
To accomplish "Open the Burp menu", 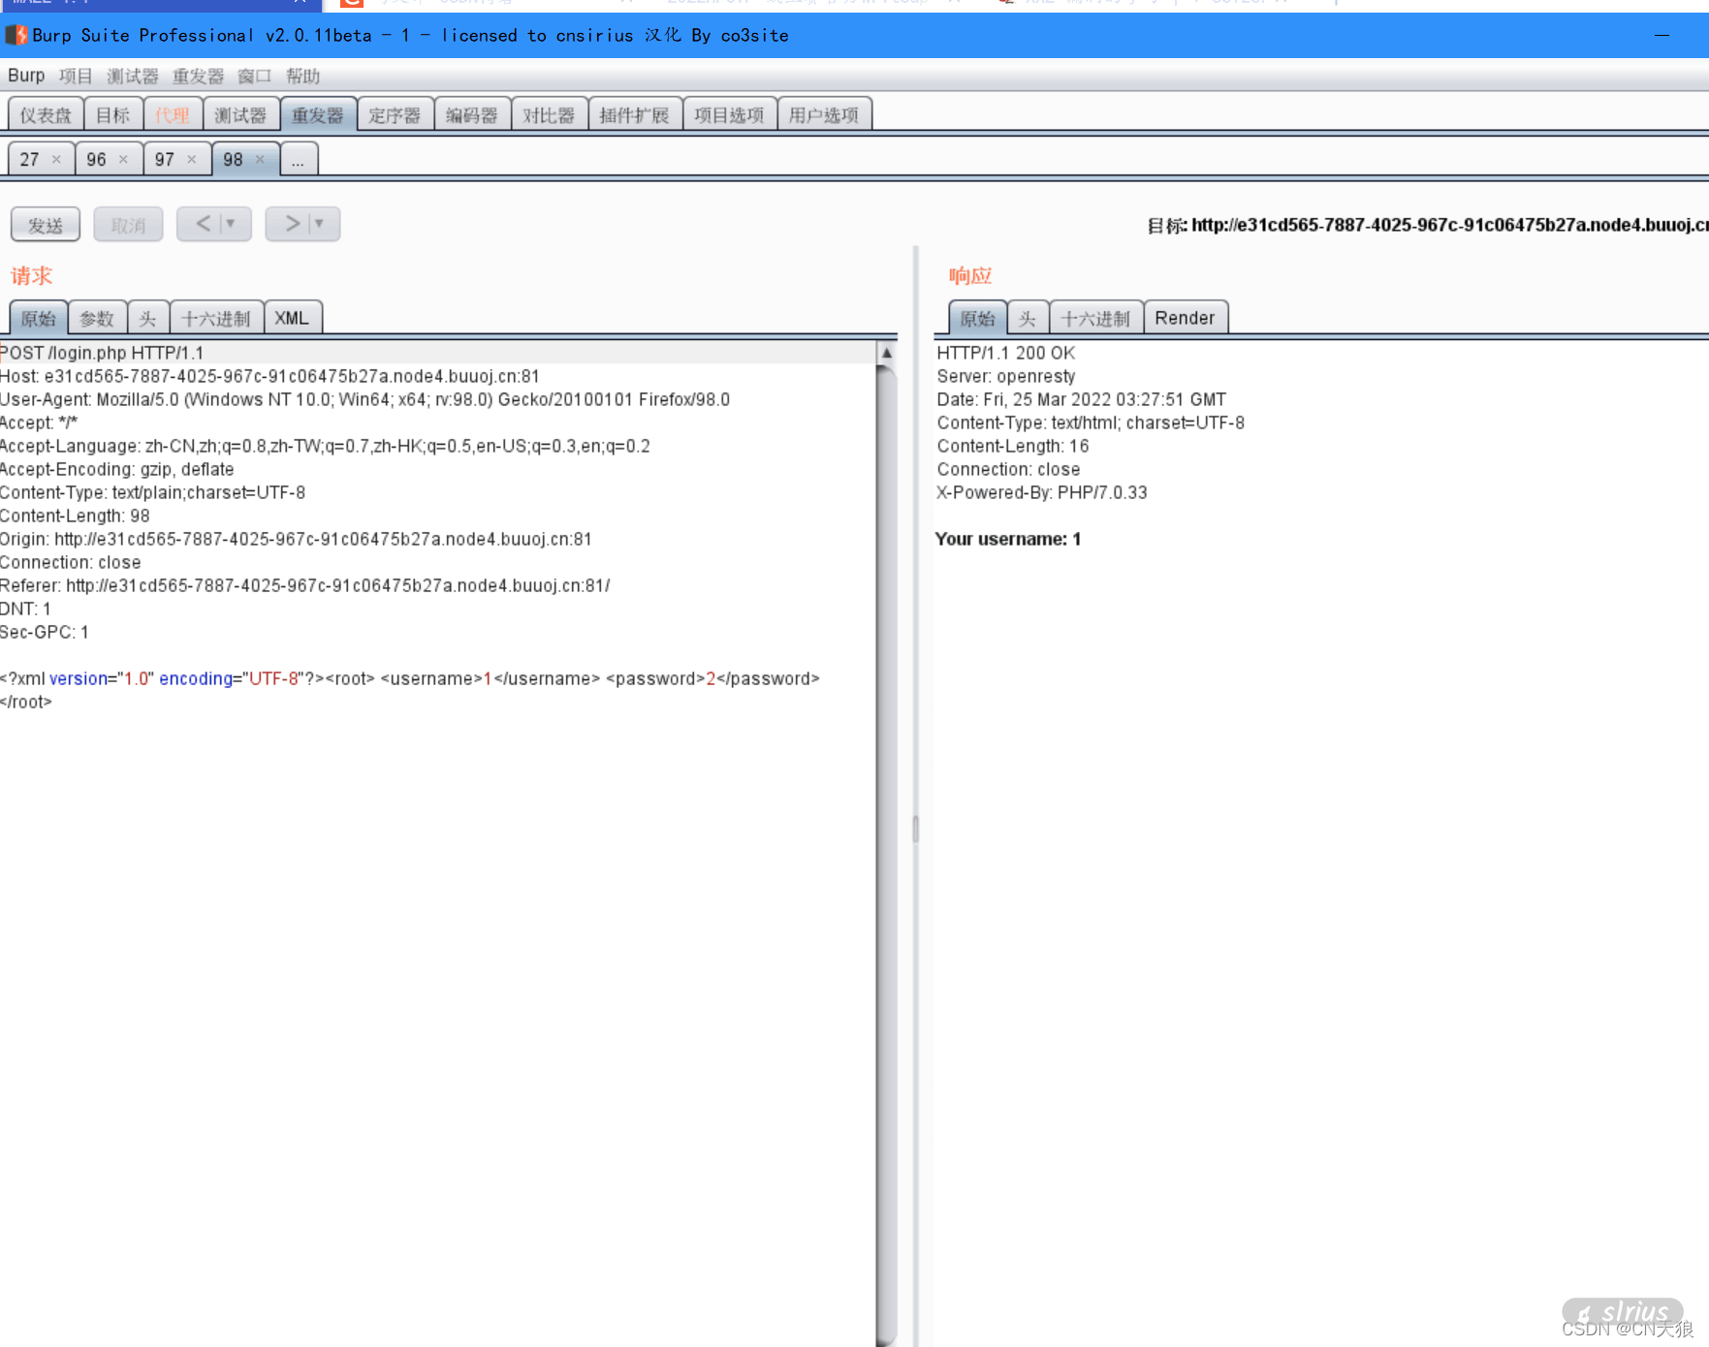I will [x=26, y=76].
